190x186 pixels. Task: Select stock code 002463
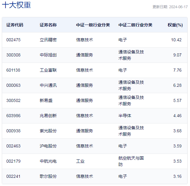click(13, 146)
